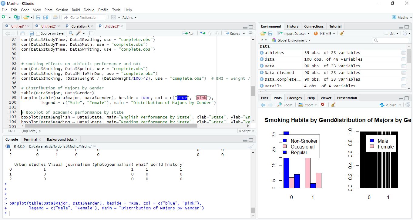This screenshot has height=220, width=413.
Task: Open Export plot dropdown
Action: (x=307, y=105)
